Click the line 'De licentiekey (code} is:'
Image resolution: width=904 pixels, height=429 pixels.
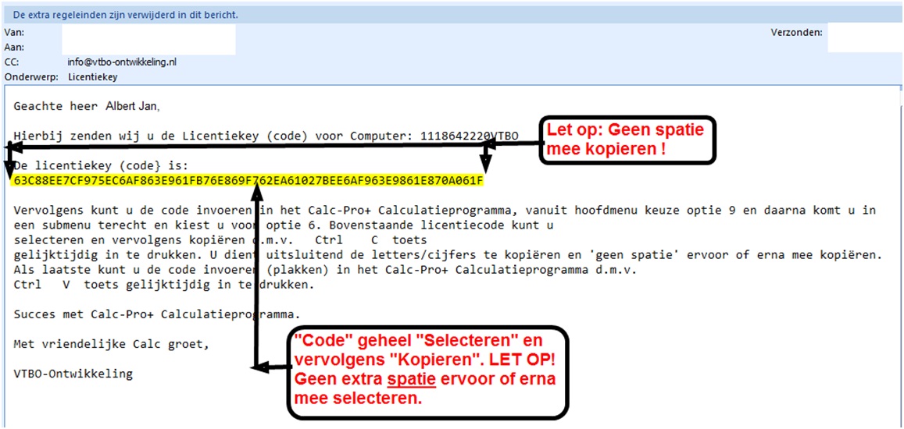click(102, 166)
